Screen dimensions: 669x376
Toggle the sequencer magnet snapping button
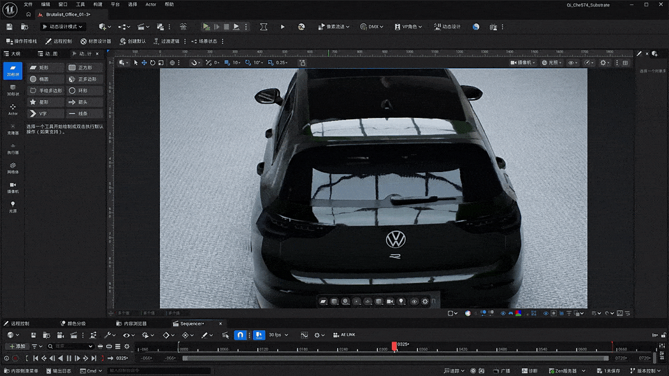tap(240, 335)
